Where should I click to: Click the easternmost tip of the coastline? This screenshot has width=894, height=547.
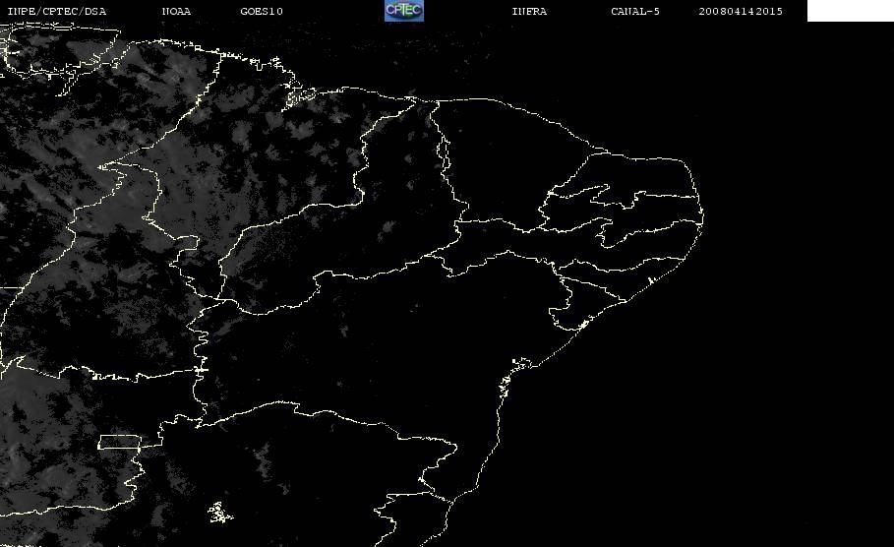(x=702, y=217)
